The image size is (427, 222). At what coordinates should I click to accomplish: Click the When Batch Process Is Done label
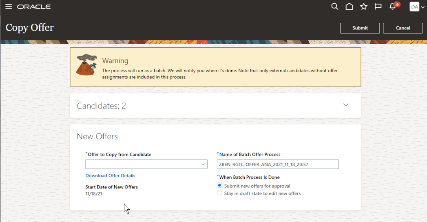tap(248, 177)
